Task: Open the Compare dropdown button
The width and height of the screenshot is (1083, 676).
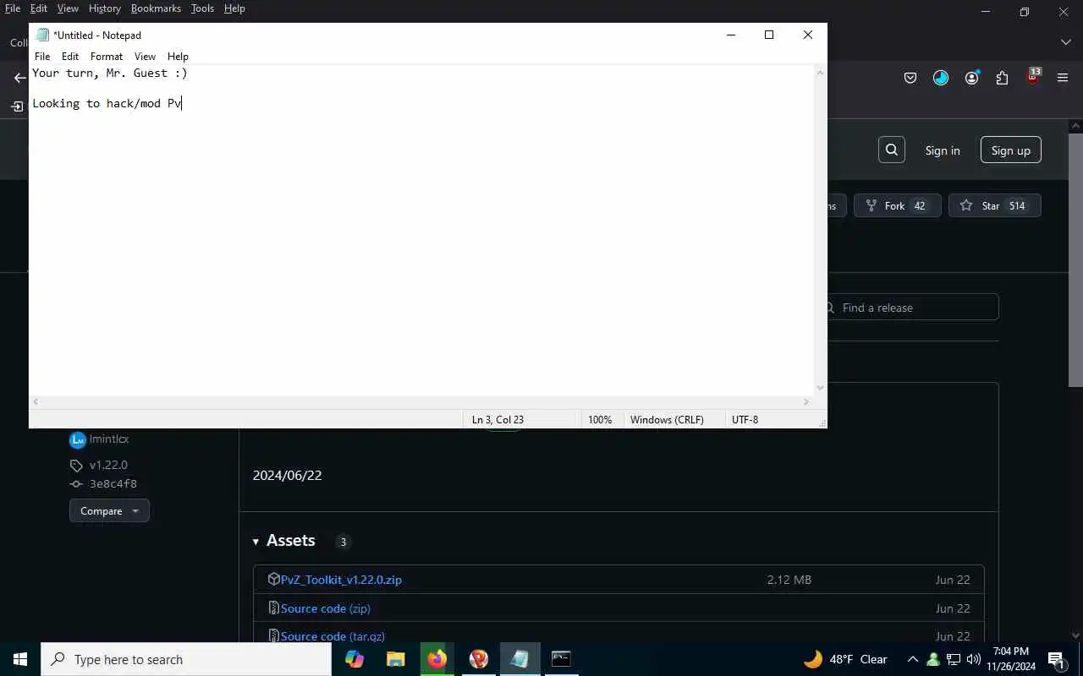Action: (x=109, y=510)
